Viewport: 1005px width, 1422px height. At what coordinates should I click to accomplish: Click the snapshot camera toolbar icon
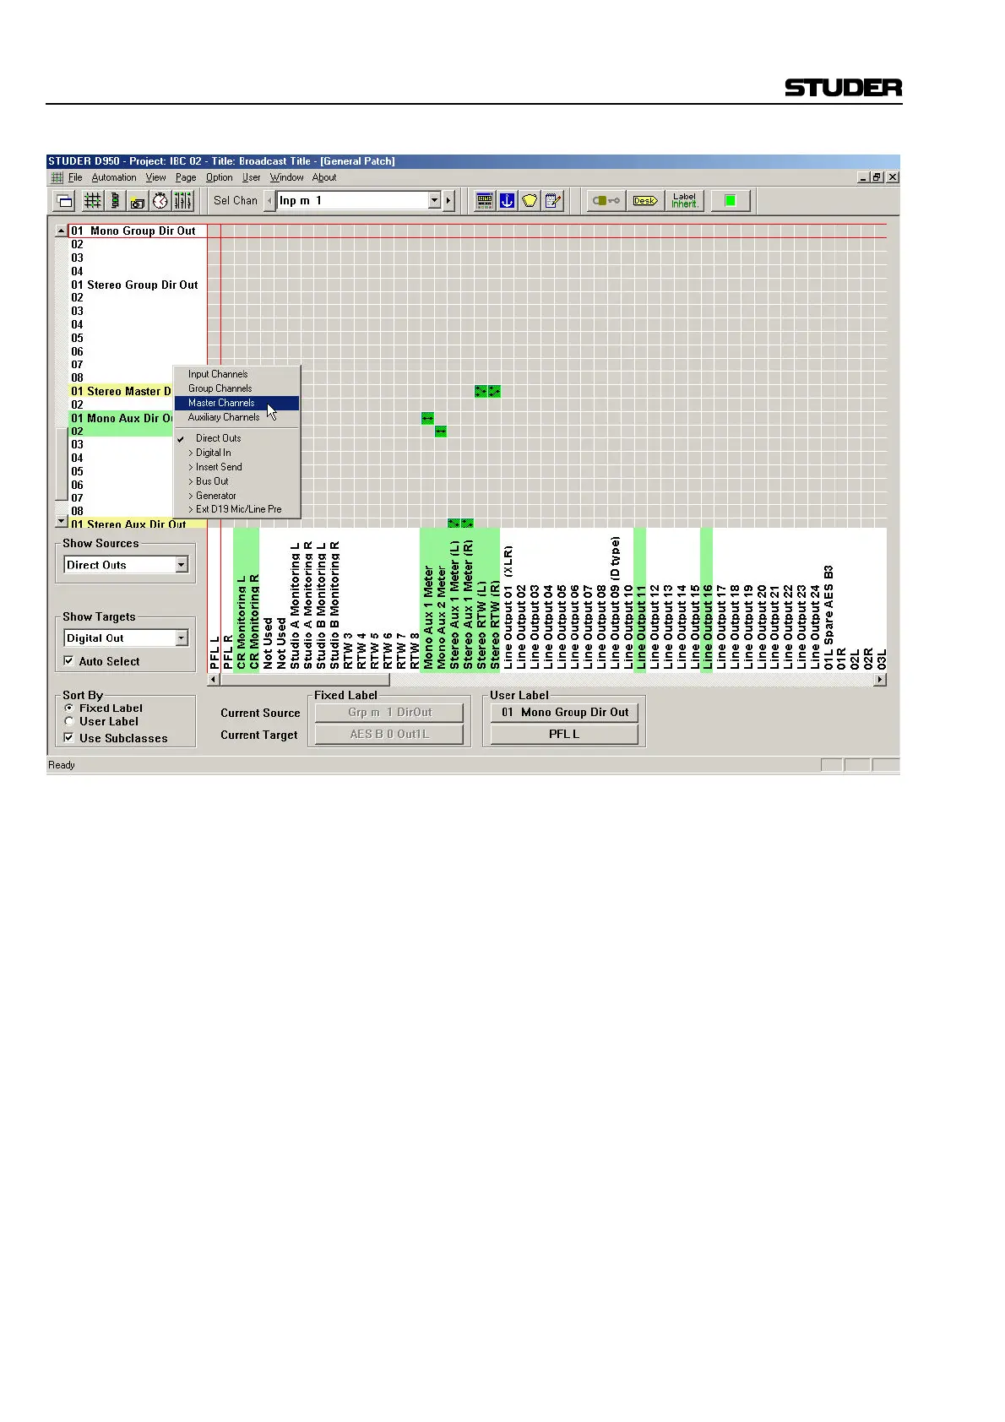tap(138, 201)
